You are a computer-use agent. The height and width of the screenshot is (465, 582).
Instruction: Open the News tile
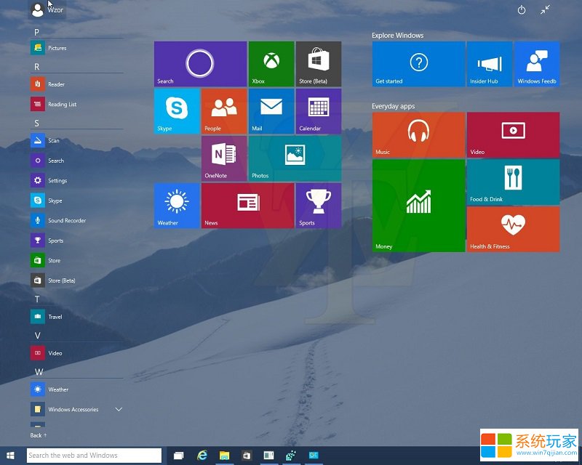(x=247, y=206)
